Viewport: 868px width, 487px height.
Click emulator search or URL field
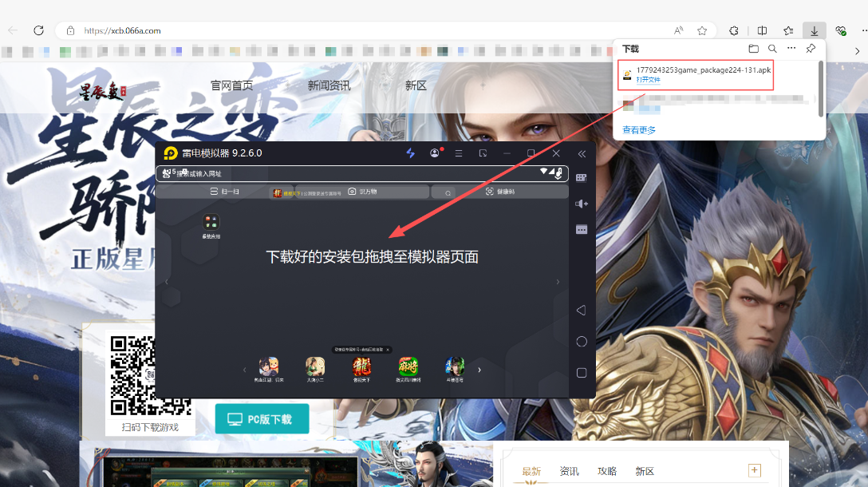(361, 173)
